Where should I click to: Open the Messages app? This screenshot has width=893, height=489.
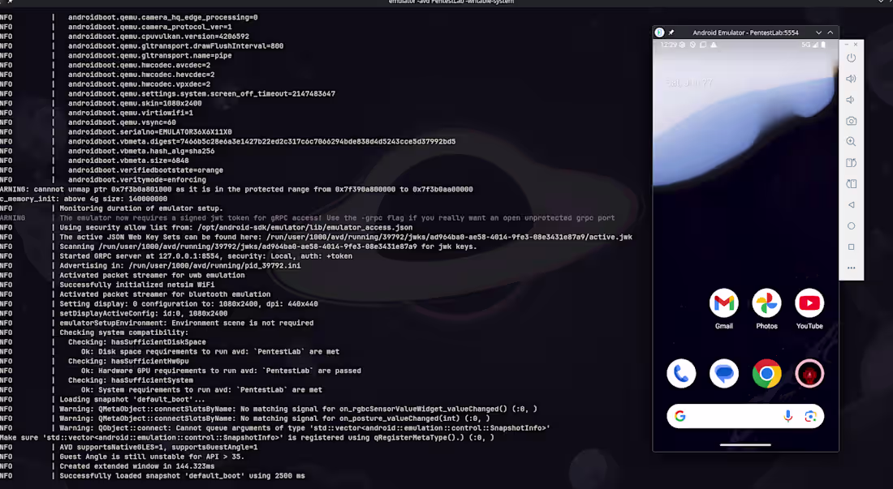724,374
